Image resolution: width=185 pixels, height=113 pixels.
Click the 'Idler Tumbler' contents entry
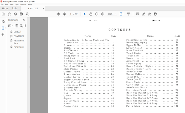pyautogui.click(x=135, y=50)
